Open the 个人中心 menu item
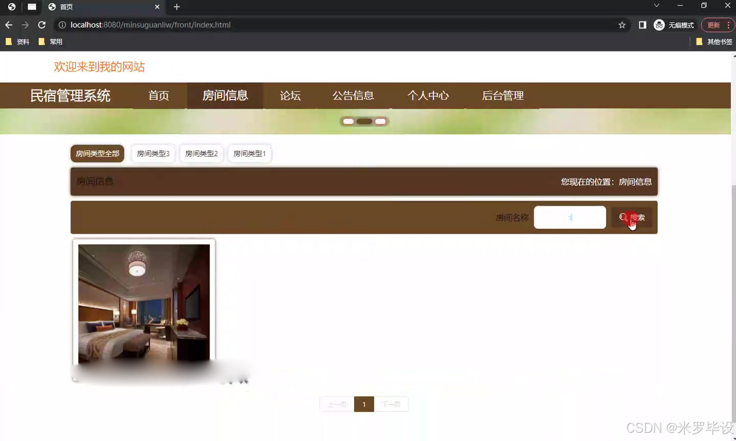This screenshot has height=441, width=736. 428,95
